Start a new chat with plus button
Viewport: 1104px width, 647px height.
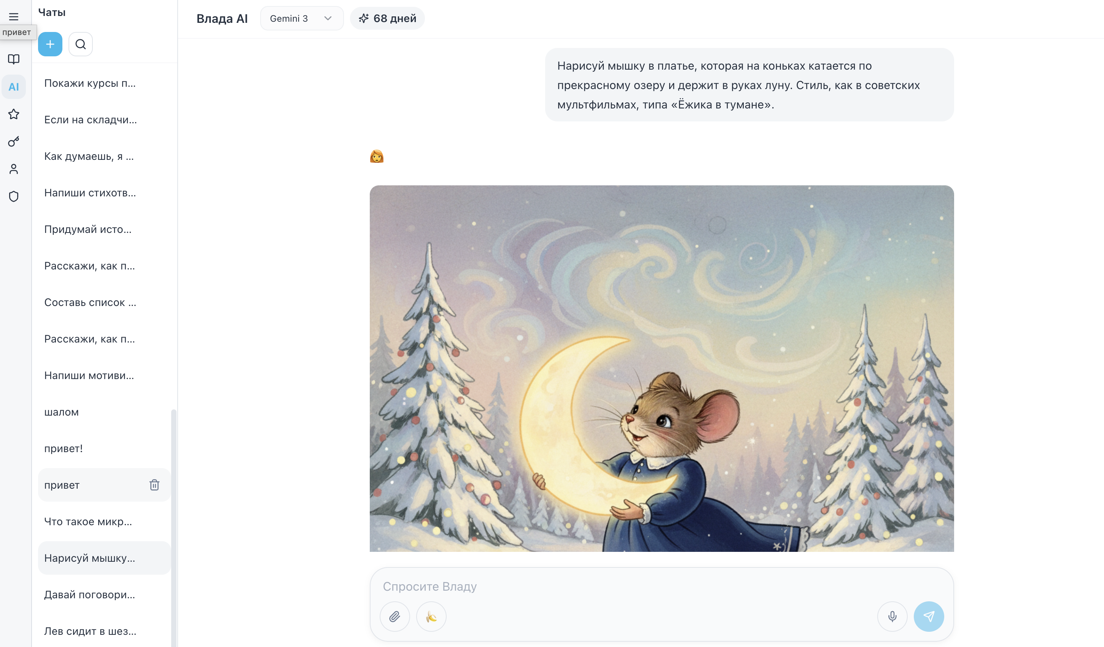pyautogui.click(x=50, y=44)
